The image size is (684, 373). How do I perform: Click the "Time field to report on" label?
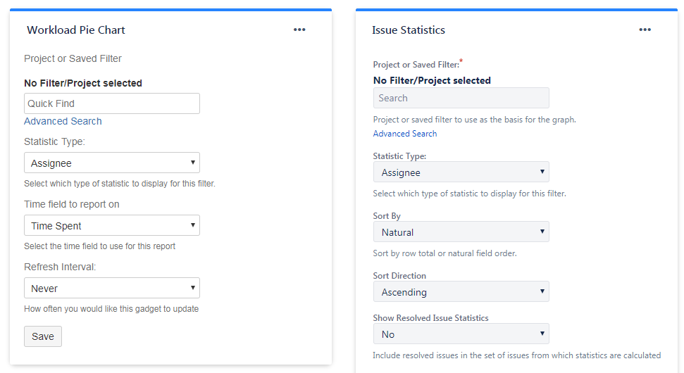pyautogui.click(x=72, y=204)
